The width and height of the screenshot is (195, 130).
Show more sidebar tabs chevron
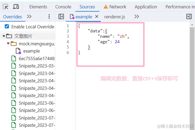(29, 16)
